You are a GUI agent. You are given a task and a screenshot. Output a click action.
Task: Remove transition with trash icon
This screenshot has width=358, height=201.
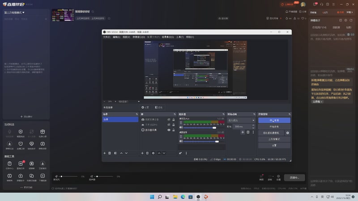248,132
